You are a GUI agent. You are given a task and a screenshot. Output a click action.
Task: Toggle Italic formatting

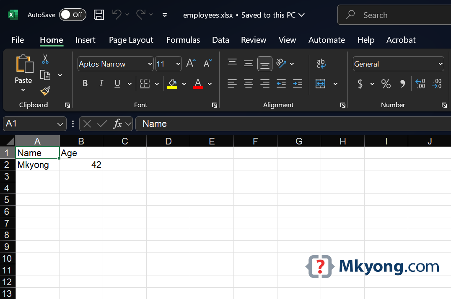coord(101,84)
